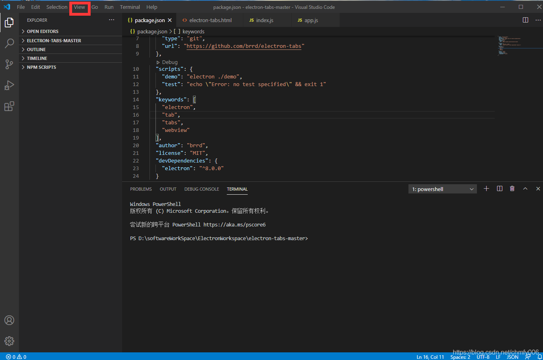The image size is (543, 360).
Task: Expand the Open Editors section
Action: click(71, 31)
